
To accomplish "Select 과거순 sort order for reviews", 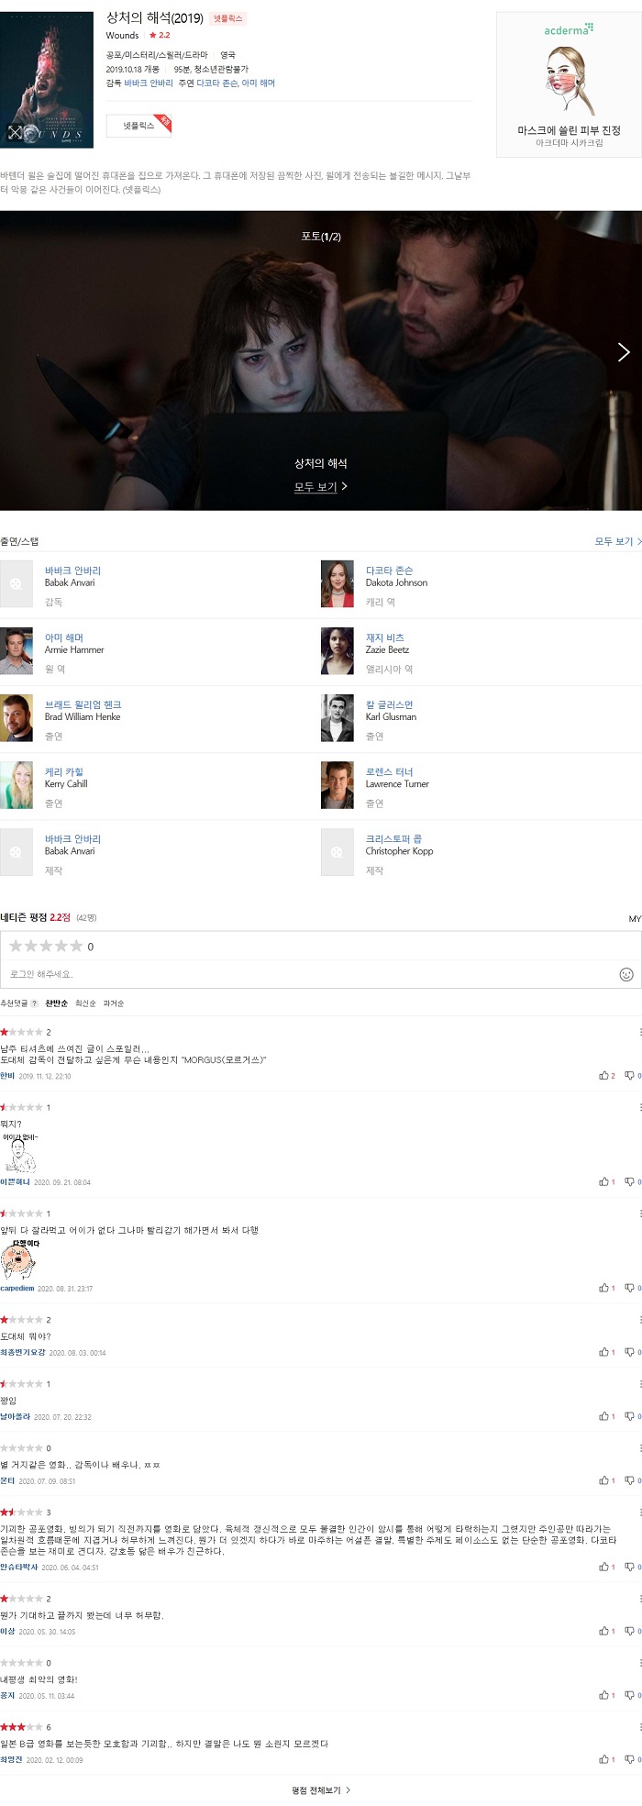I will tap(113, 1003).
